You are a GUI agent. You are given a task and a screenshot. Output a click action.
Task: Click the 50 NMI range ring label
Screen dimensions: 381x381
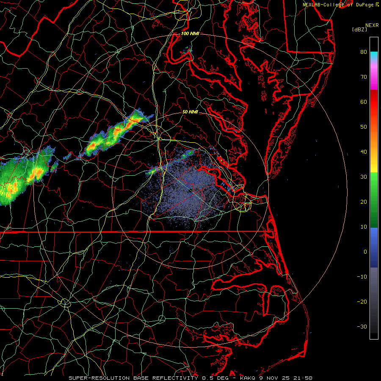click(x=190, y=112)
